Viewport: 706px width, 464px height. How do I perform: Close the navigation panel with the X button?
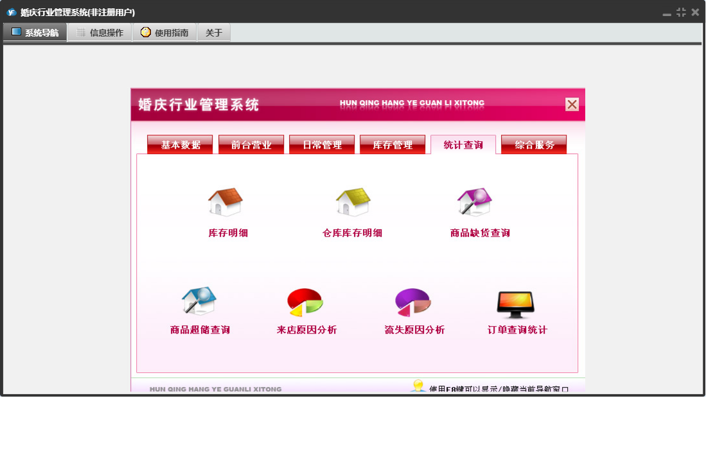572,105
